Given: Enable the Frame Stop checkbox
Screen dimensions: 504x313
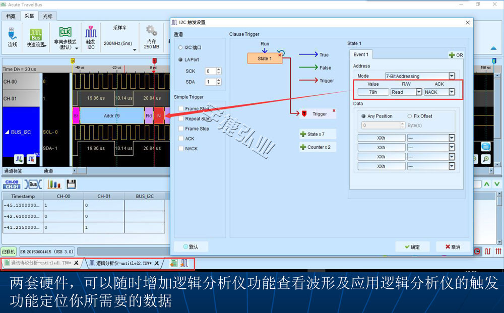Looking at the screenshot, I should point(181,129).
